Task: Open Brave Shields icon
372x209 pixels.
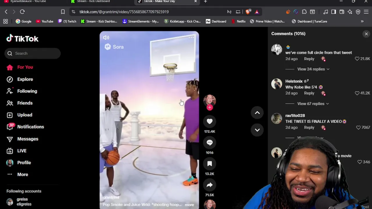Action: (248, 12)
